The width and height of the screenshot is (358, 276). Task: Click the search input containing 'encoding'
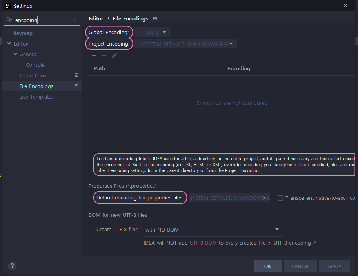point(42,20)
